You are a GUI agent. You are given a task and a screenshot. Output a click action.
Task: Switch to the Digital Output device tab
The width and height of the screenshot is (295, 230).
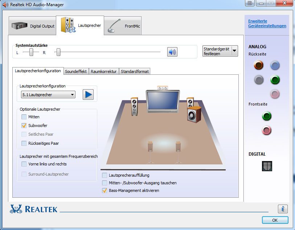tap(33, 26)
